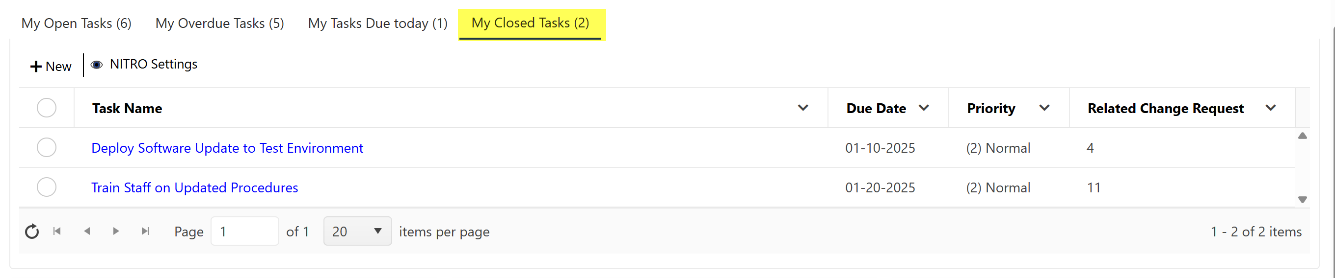Jump to the last page arrow

(146, 232)
